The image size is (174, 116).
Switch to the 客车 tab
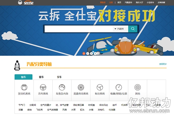41,77
